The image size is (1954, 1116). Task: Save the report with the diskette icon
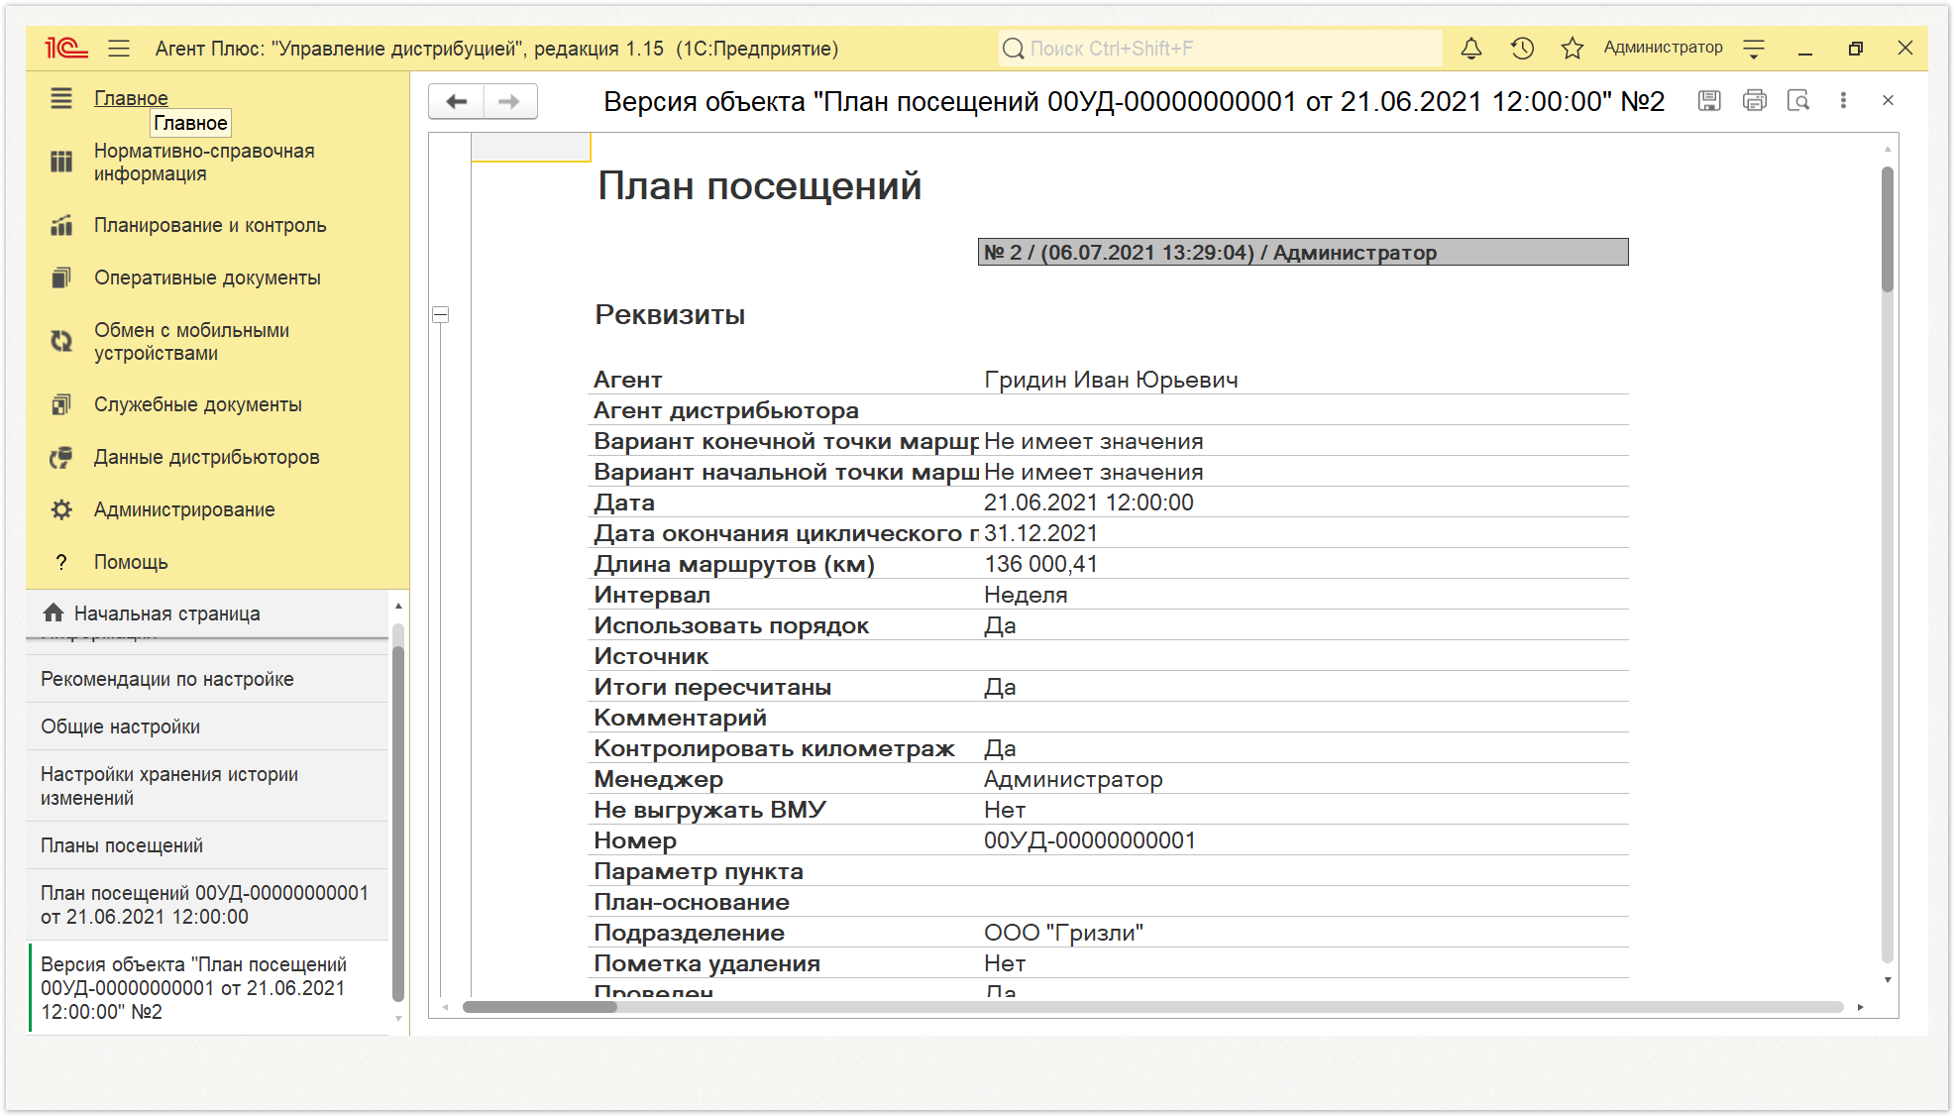1709,100
